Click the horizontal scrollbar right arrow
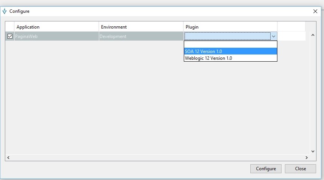The image size is (324, 180). (306, 157)
